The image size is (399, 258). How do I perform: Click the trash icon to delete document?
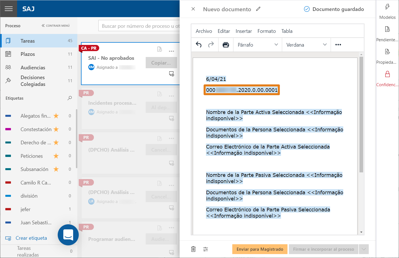193,249
